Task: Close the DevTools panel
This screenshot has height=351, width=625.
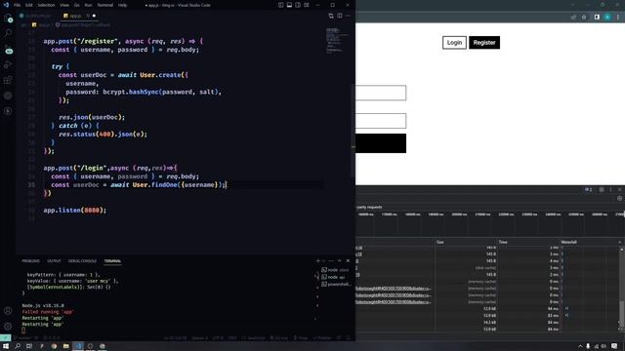Action: pos(619,189)
